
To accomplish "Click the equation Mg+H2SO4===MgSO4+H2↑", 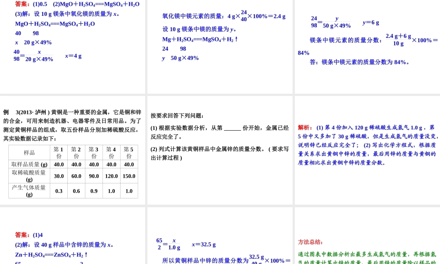I will [200, 39].
